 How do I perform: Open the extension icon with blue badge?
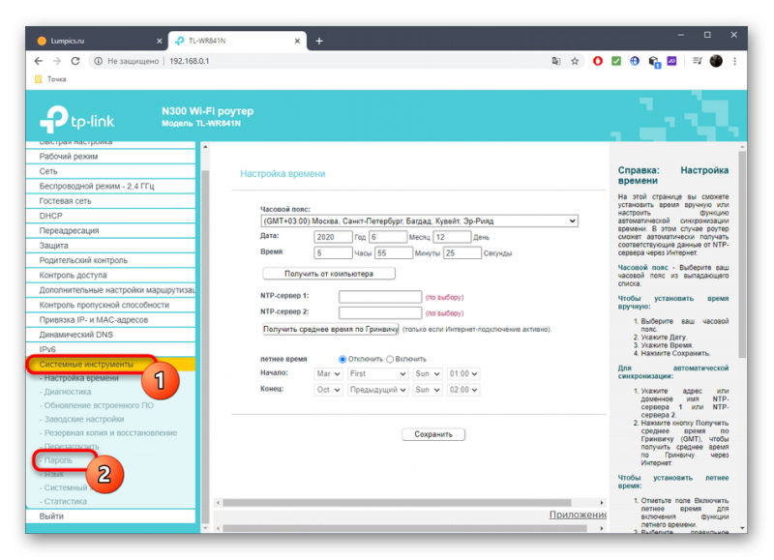pos(654,62)
